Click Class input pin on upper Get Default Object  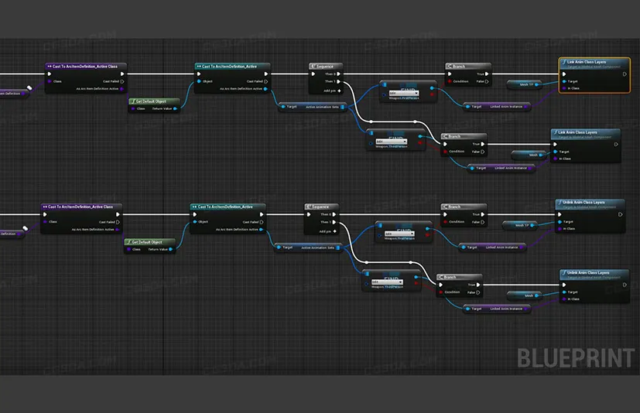click(133, 108)
